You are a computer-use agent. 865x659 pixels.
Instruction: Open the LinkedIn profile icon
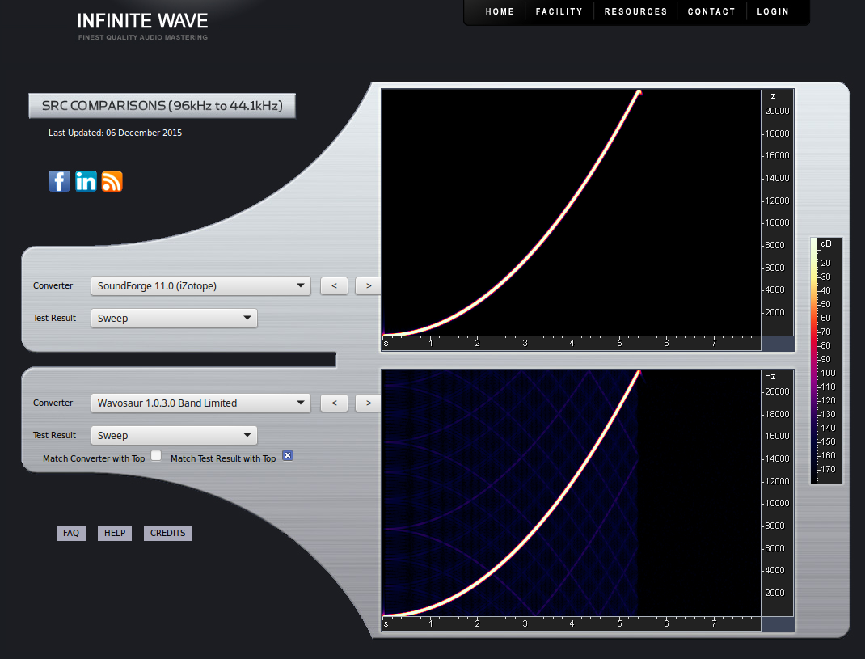click(86, 181)
